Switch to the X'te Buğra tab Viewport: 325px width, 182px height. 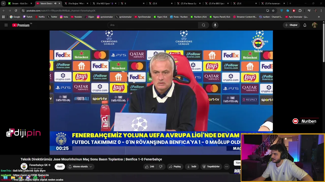[76, 4]
